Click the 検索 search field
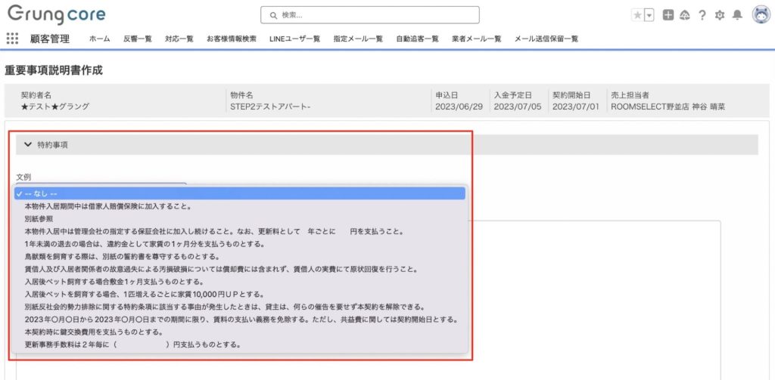Viewport: 775px width, 380px height. coord(370,15)
